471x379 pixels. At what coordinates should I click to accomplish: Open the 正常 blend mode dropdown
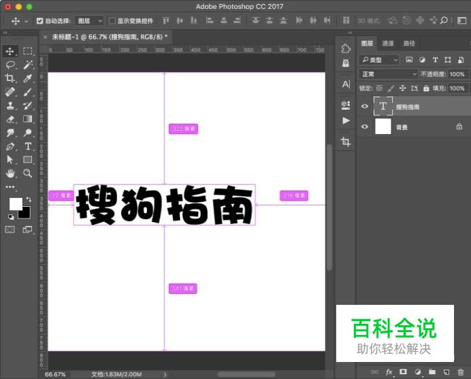388,74
